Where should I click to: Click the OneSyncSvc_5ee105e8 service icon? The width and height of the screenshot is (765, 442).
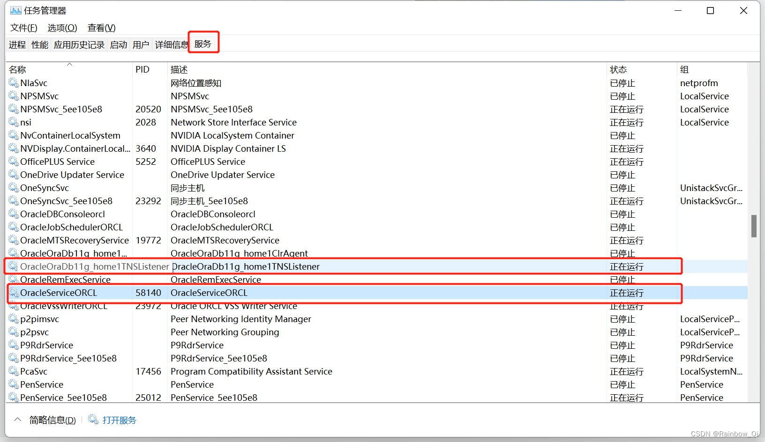click(x=14, y=201)
